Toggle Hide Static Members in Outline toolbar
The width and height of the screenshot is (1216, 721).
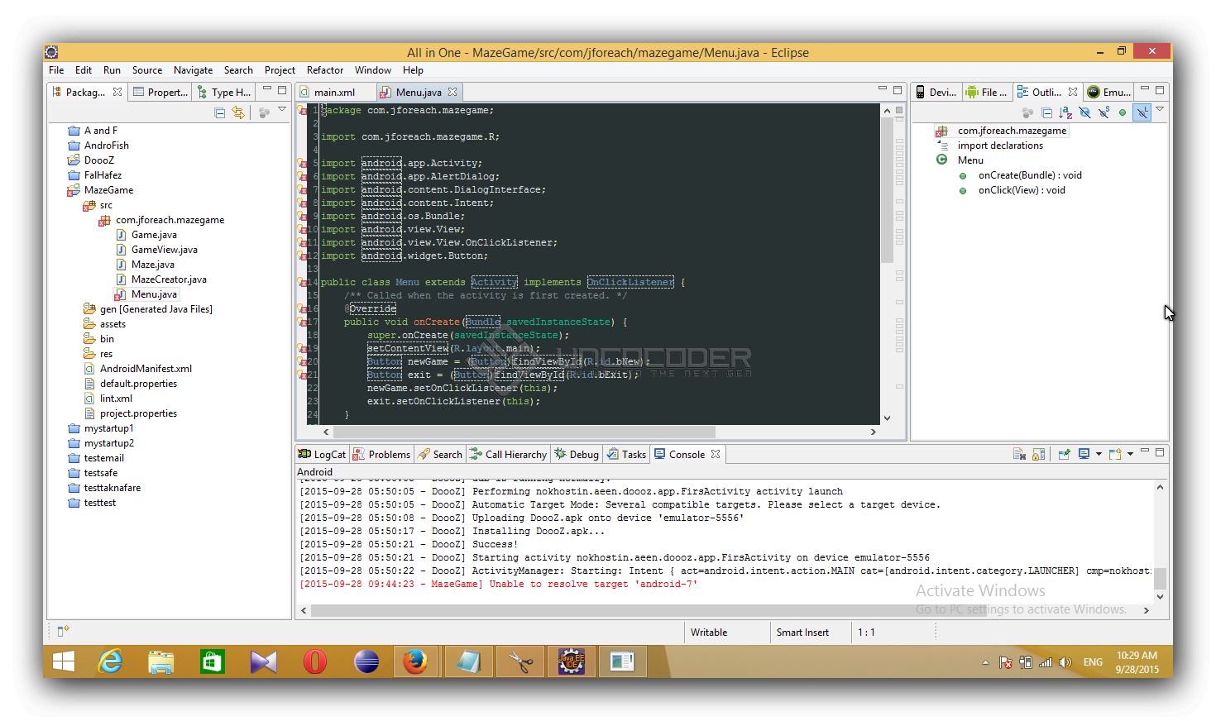(x=1103, y=112)
